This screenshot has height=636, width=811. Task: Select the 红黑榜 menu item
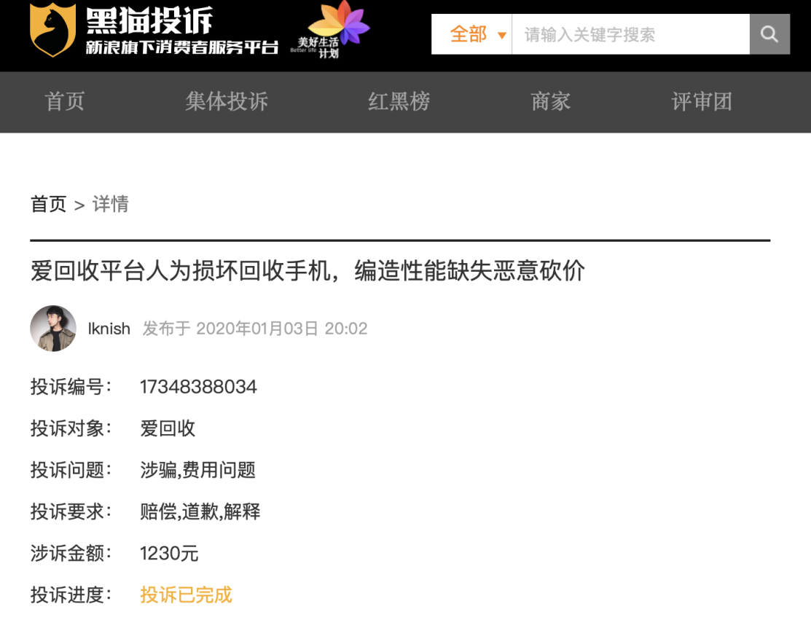399,102
